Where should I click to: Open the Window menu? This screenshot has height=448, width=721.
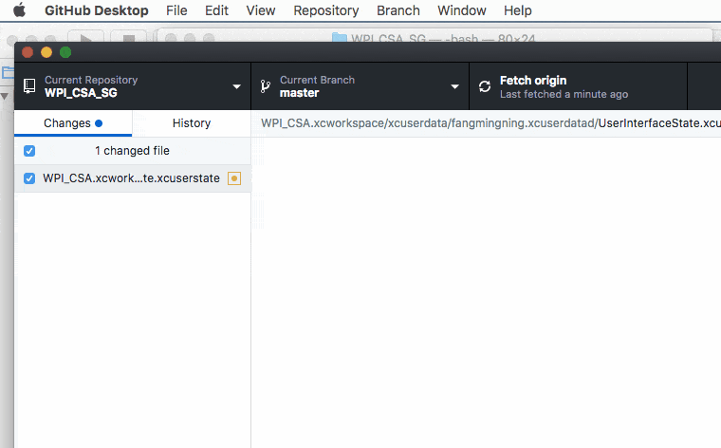(x=462, y=10)
